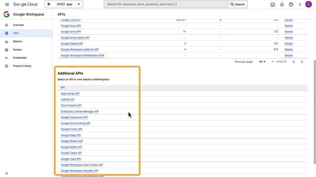View Details for Google People API

coord(288,44)
